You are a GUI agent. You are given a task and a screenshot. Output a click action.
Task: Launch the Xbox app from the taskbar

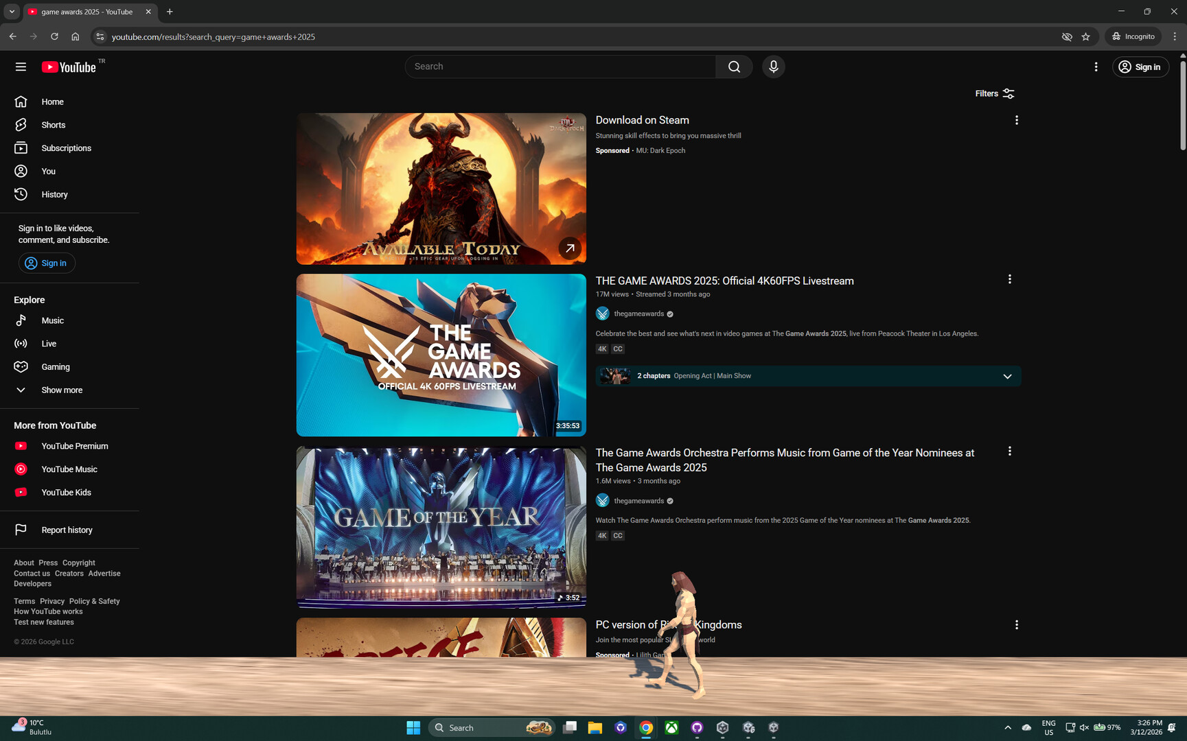671,727
